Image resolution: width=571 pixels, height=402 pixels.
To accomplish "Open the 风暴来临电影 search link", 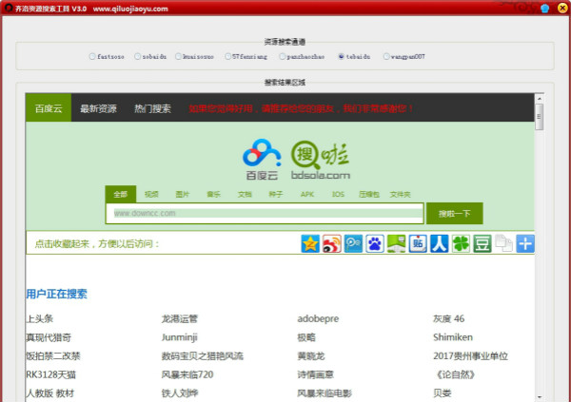I will pyautogui.click(x=325, y=392).
